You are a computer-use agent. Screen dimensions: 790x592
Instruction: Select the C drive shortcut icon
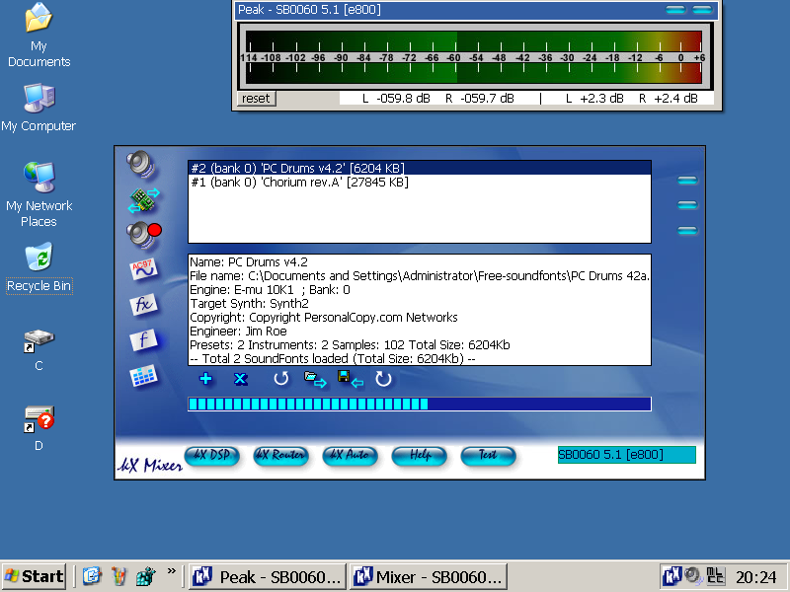click(x=39, y=350)
